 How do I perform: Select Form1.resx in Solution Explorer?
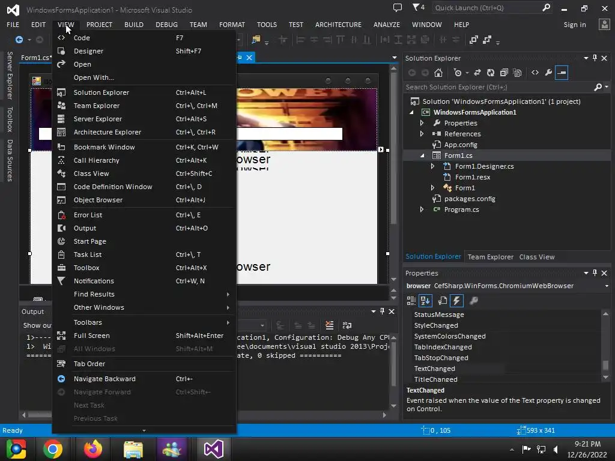473,177
